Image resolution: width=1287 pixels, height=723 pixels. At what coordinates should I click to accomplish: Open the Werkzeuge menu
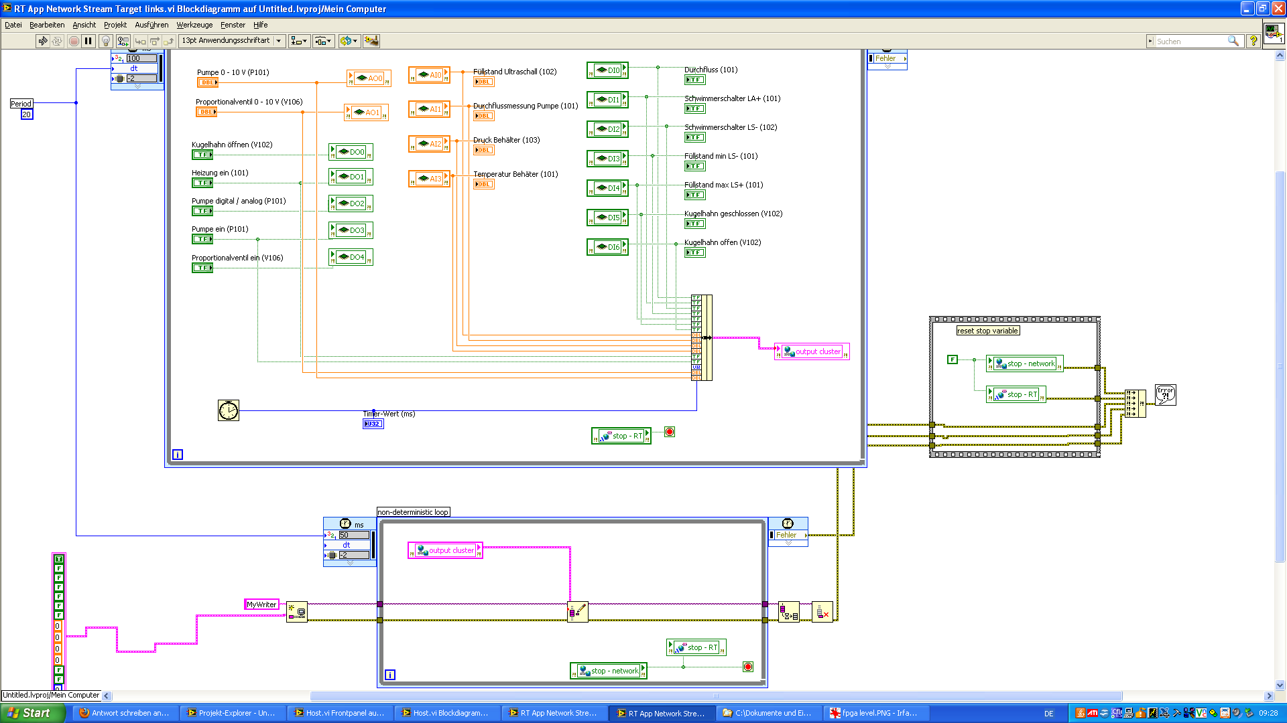[194, 25]
